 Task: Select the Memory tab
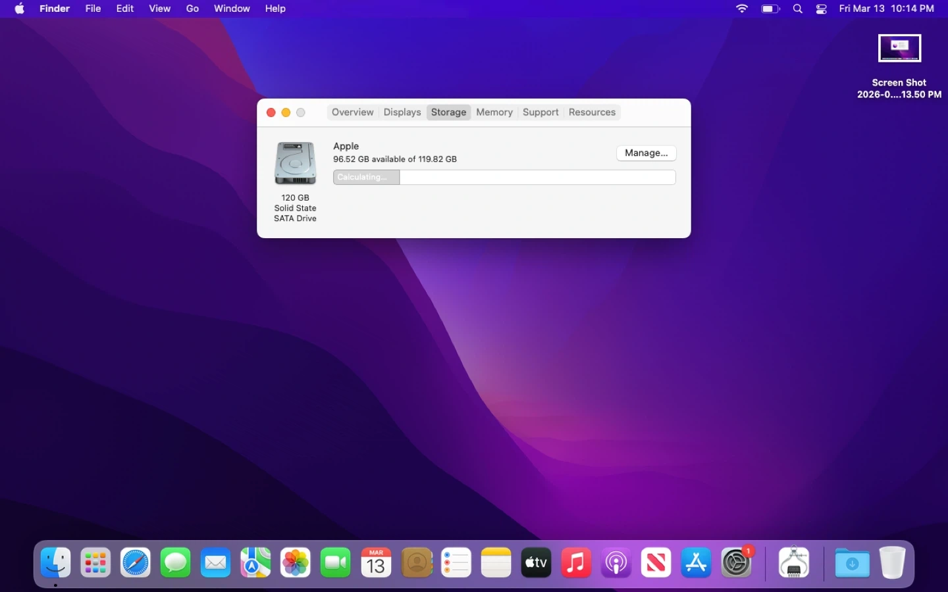[494, 112]
